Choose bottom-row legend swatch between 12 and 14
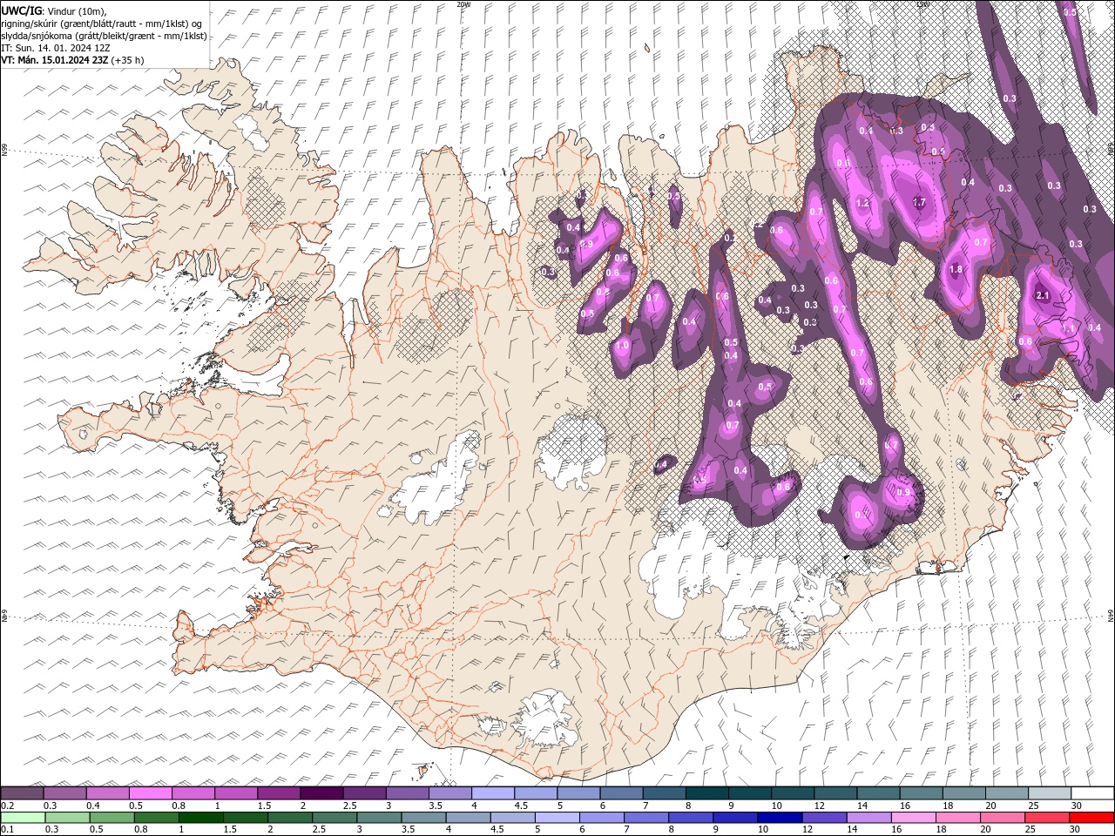 (824, 818)
